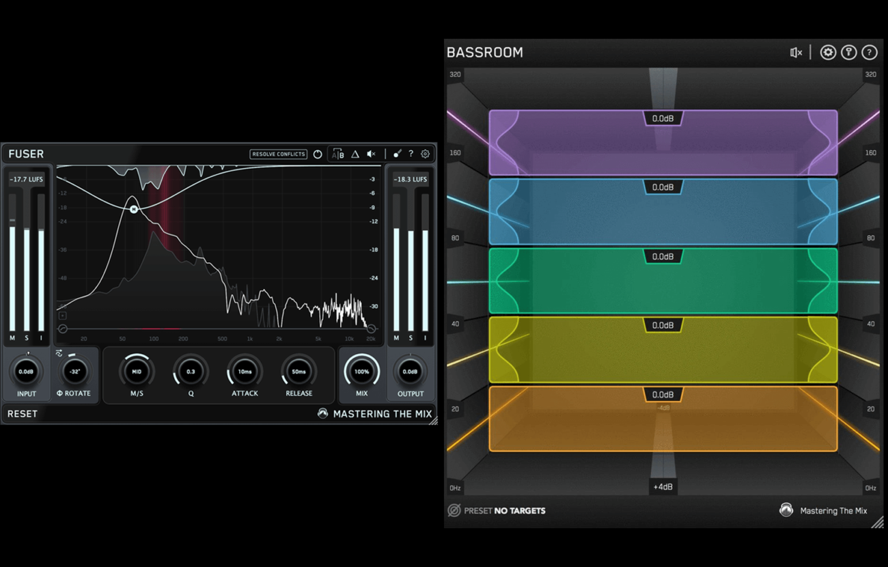This screenshot has height=567, width=888.
Task: Mute output with Fuser speaker icon
Action: pos(372,154)
